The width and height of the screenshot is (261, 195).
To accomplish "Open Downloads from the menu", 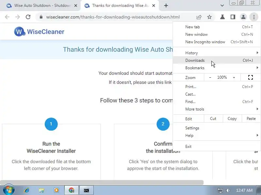I will click(x=217, y=60).
